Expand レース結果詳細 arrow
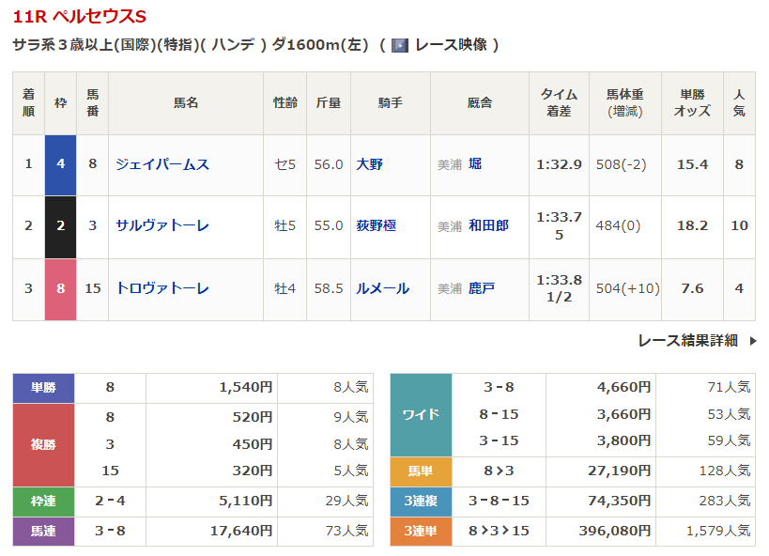Screen dimensions: 769x556 (752, 341)
